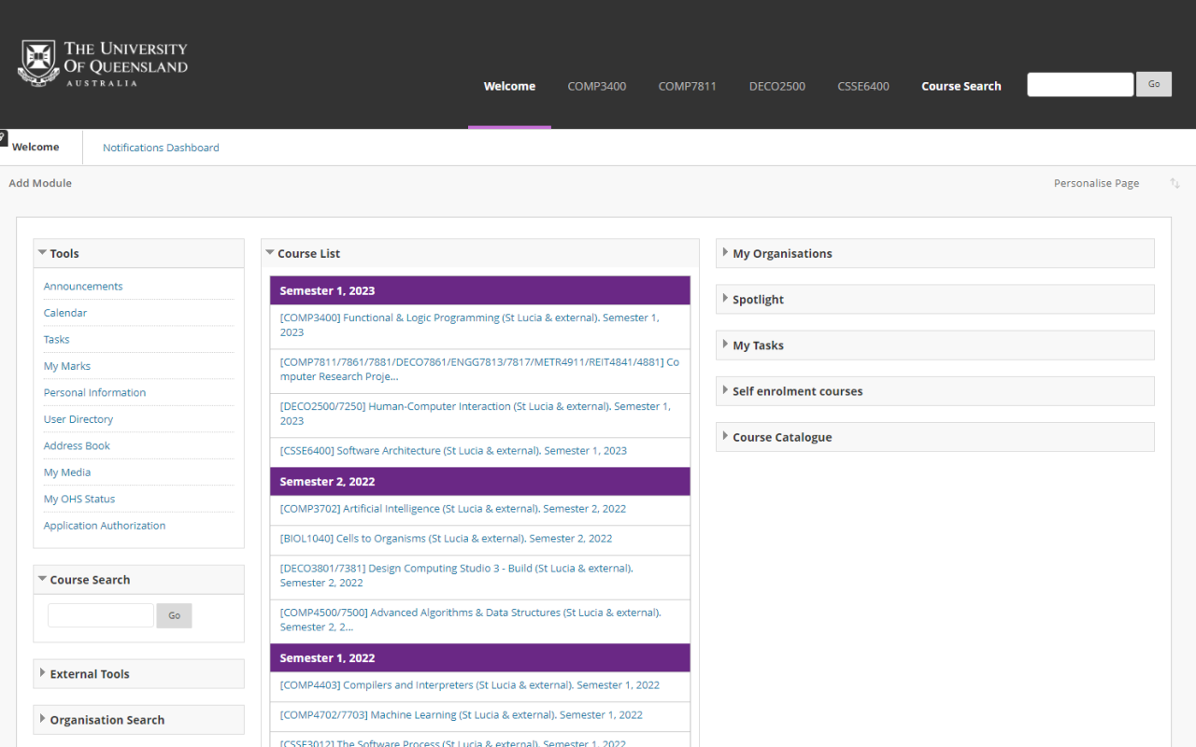Image resolution: width=1196 pixels, height=747 pixels.
Task: Click the reorder modules arrows icon
Action: (x=1175, y=183)
